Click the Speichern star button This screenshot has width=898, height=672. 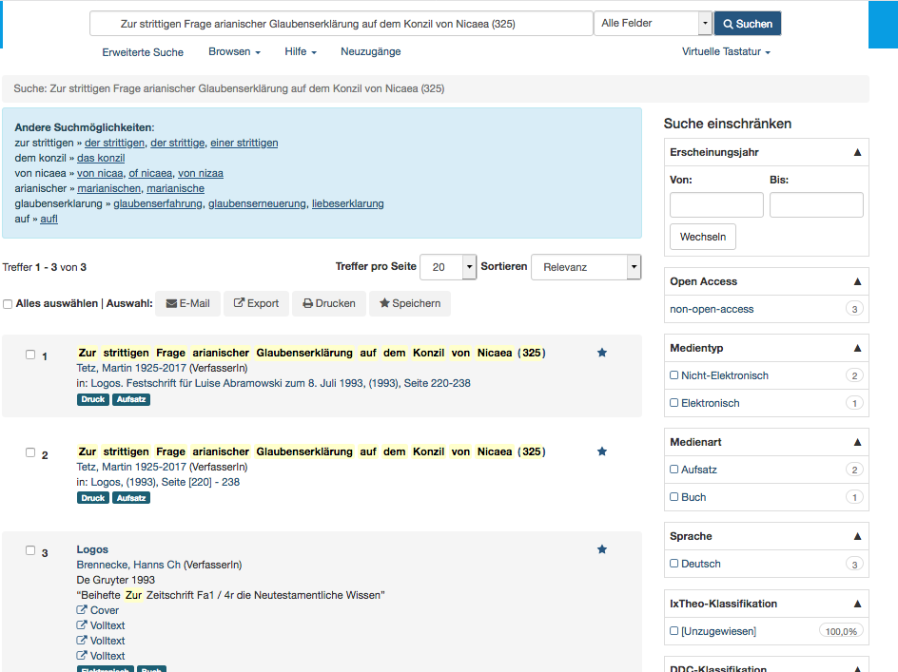tap(410, 303)
